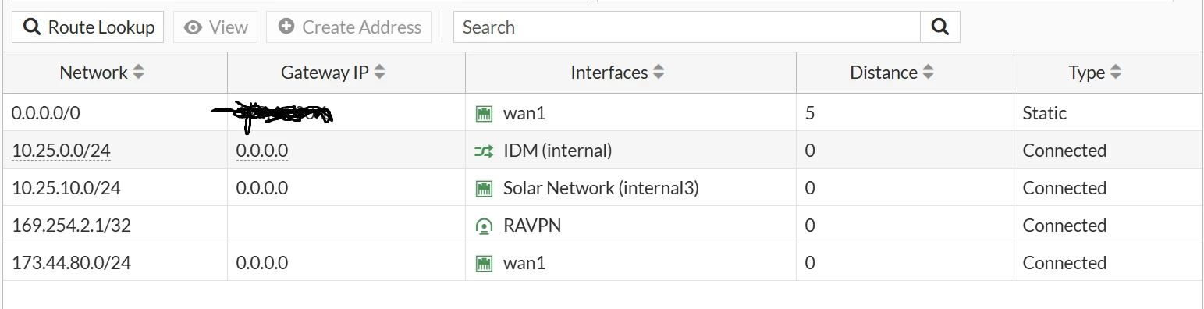Click Solar Network (internal3) interface name
The image size is (1204, 309).
[601, 188]
